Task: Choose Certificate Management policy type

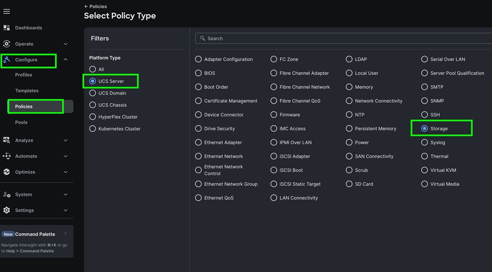Action: point(198,101)
